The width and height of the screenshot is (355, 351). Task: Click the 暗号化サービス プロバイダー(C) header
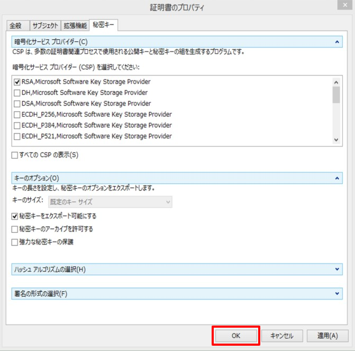177,42
